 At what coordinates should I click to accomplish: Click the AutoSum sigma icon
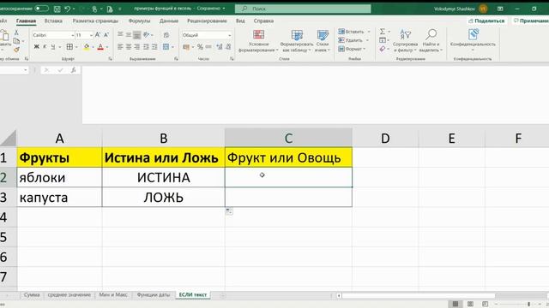click(383, 32)
